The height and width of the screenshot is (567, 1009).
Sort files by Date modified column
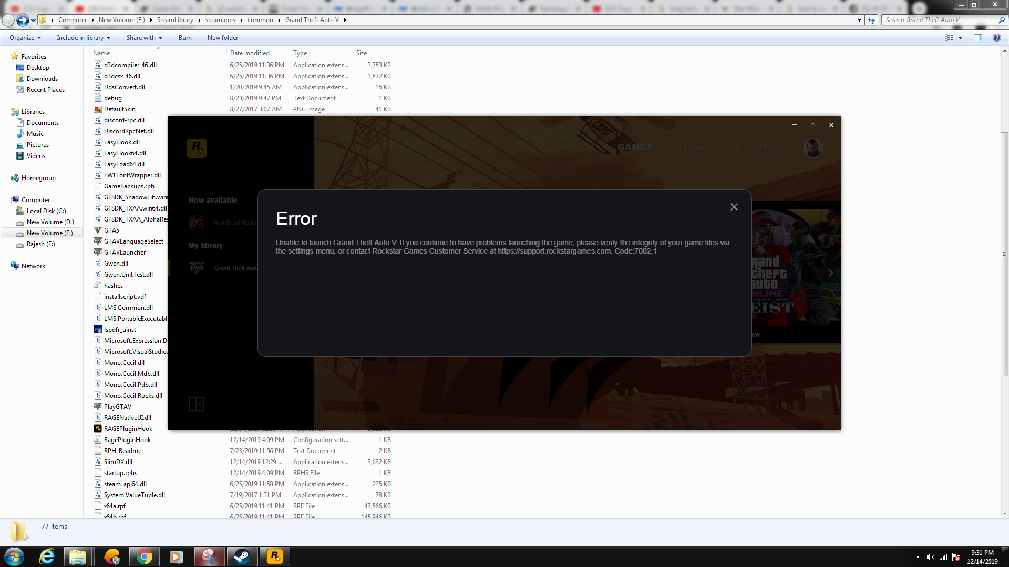tap(250, 53)
